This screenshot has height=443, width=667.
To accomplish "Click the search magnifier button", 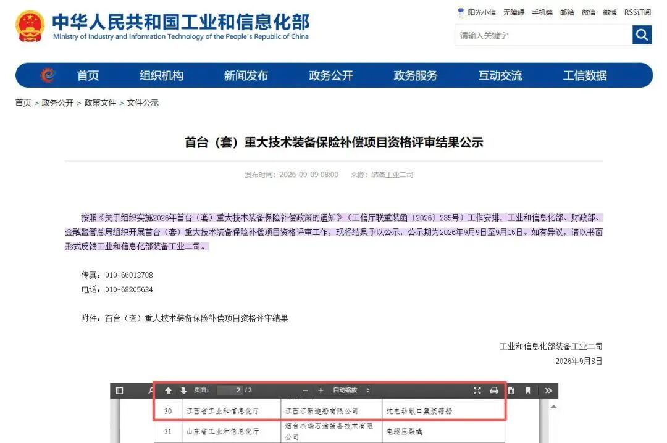I will pos(642,35).
